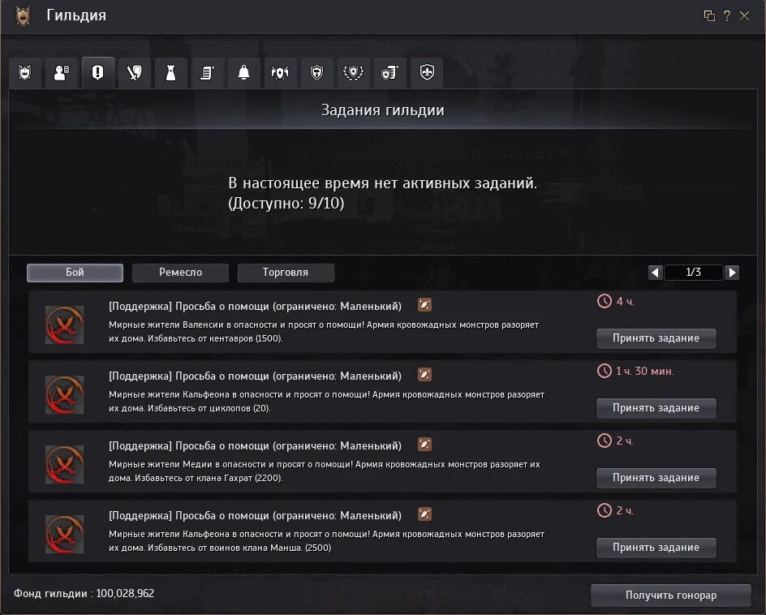Screen dimensions: 766x615
Task: Click the brown badge icon on Манша quest
Action: 424,515
